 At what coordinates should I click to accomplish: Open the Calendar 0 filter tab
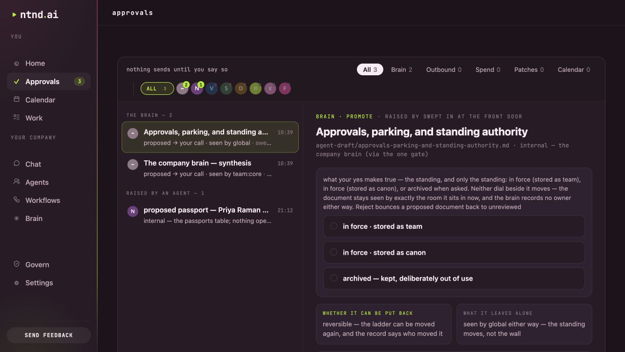click(574, 69)
